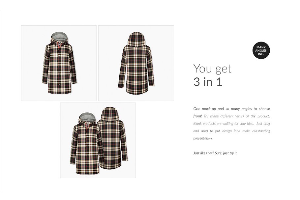Click the hem of the front-view coat

click(x=59, y=91)
